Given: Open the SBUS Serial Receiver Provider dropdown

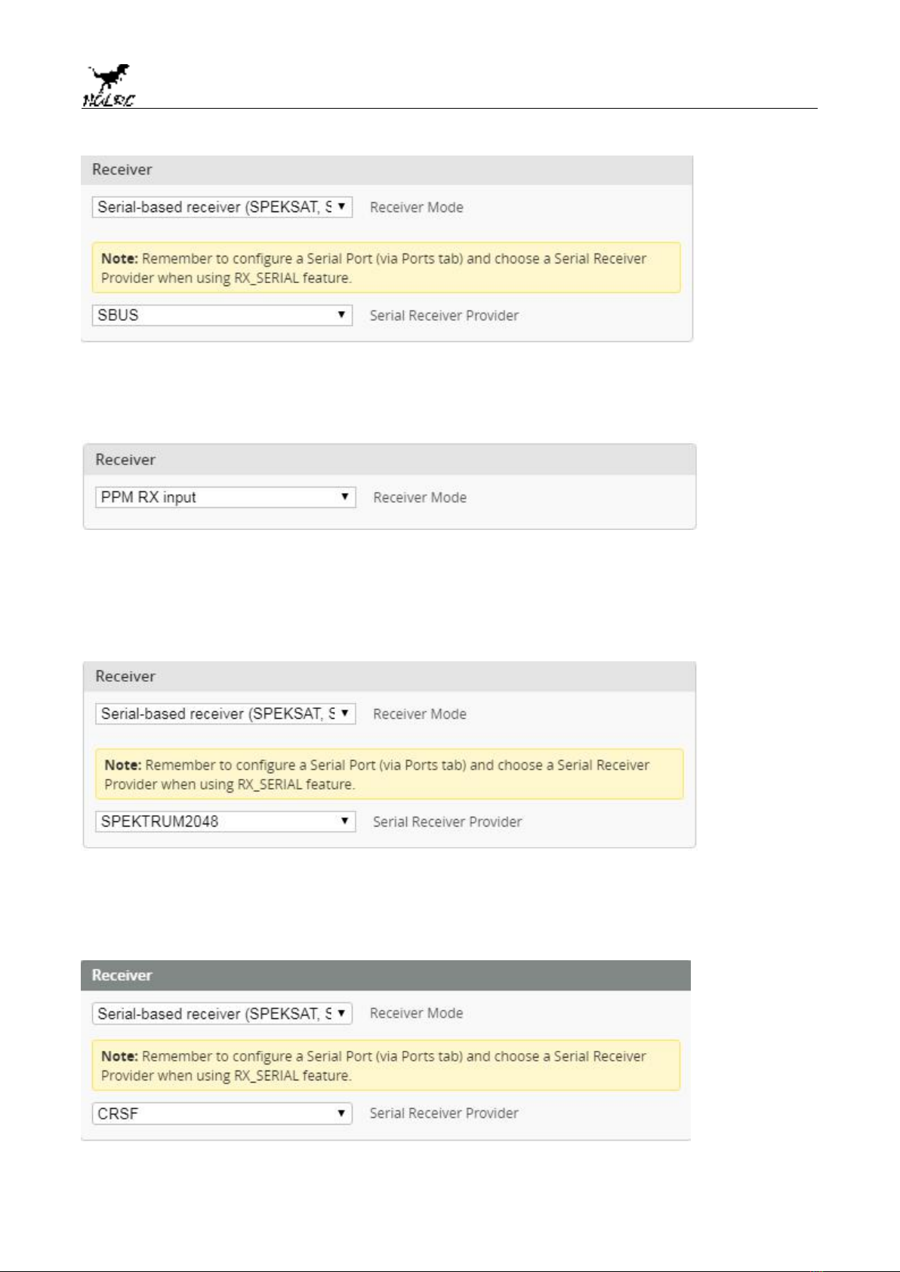Looking at the screenshot, I should (222, 315).
